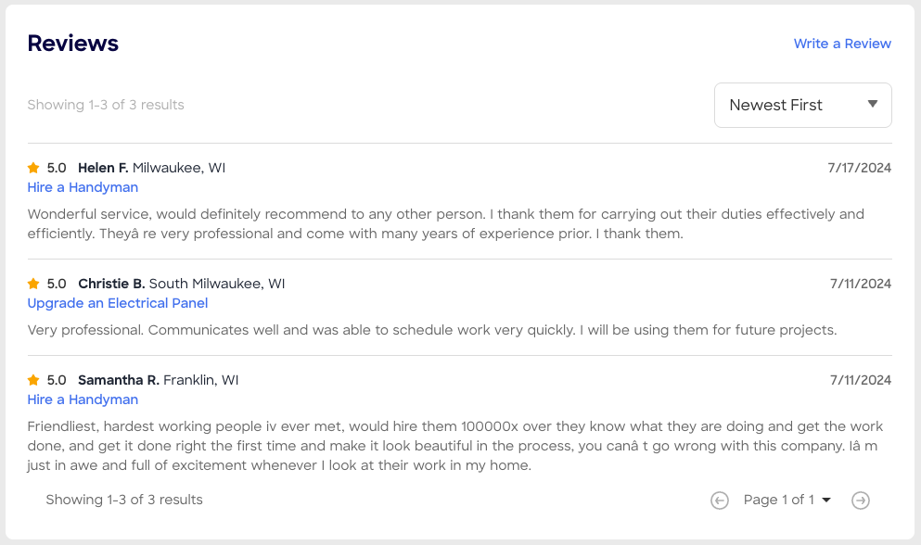
Task: Open Samantha R.'s Hire a Handyman link
Action: (83, 399)
